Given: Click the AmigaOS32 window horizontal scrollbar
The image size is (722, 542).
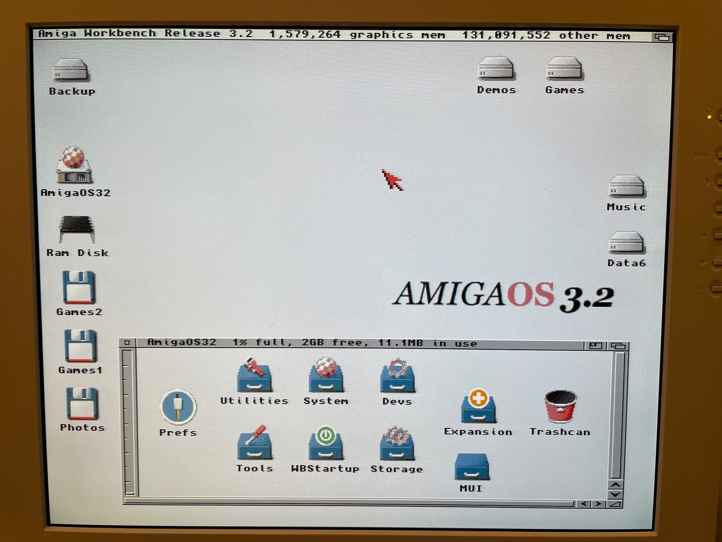Looking at the screenshot, I should click(x=349, y=502).
